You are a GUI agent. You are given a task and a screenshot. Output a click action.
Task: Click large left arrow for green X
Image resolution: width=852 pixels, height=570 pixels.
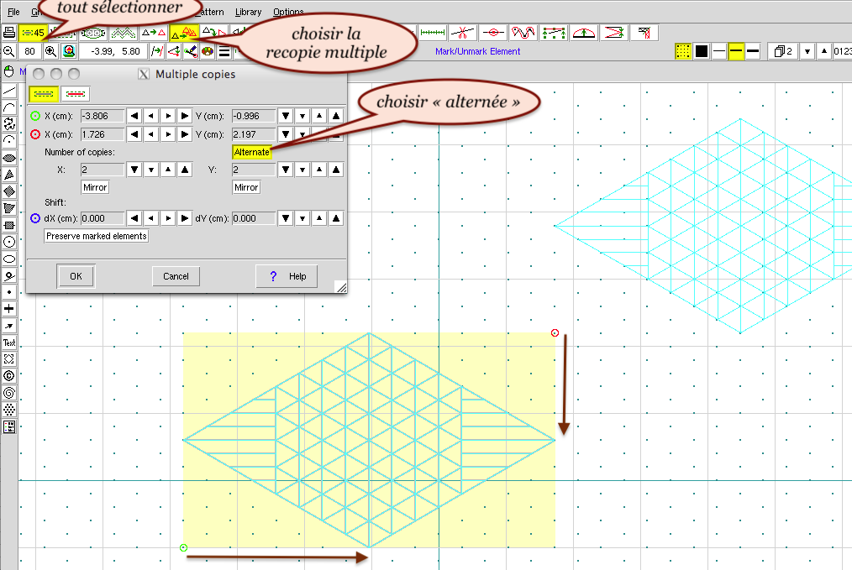[x=134, y=116]
